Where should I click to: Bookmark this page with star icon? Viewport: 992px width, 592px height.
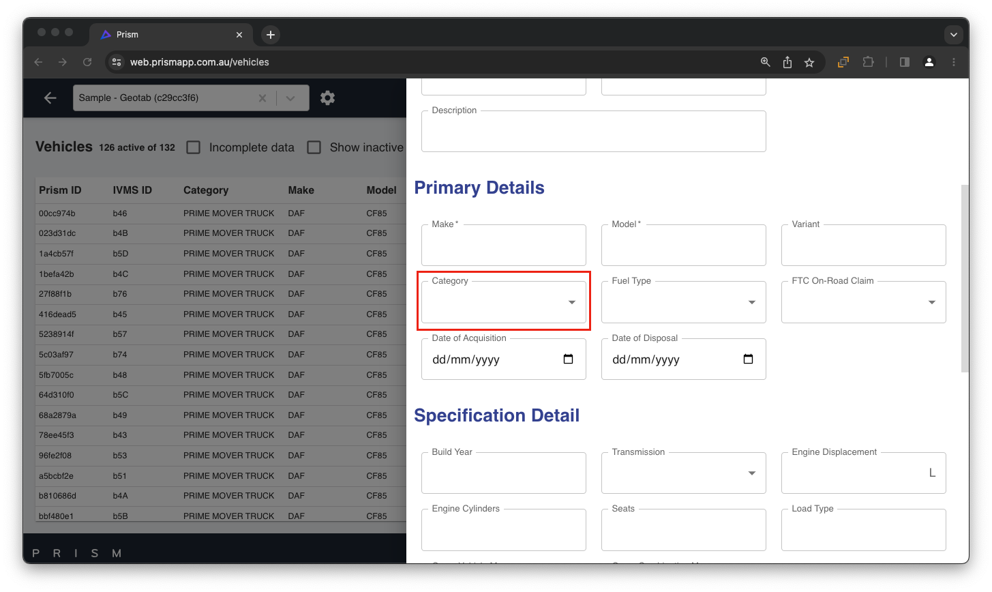(x=809, y=62)
